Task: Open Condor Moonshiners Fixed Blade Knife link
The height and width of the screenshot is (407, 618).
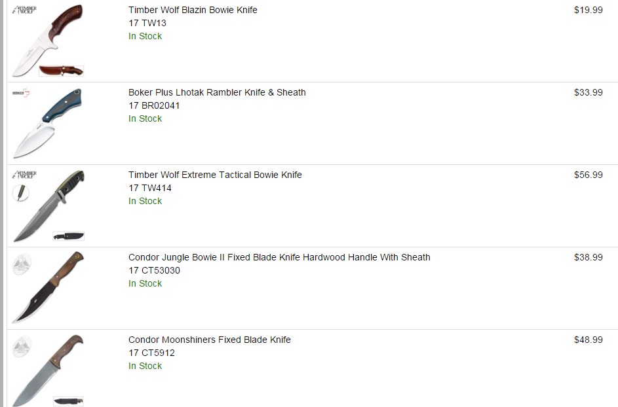Action: coord(210,340)
